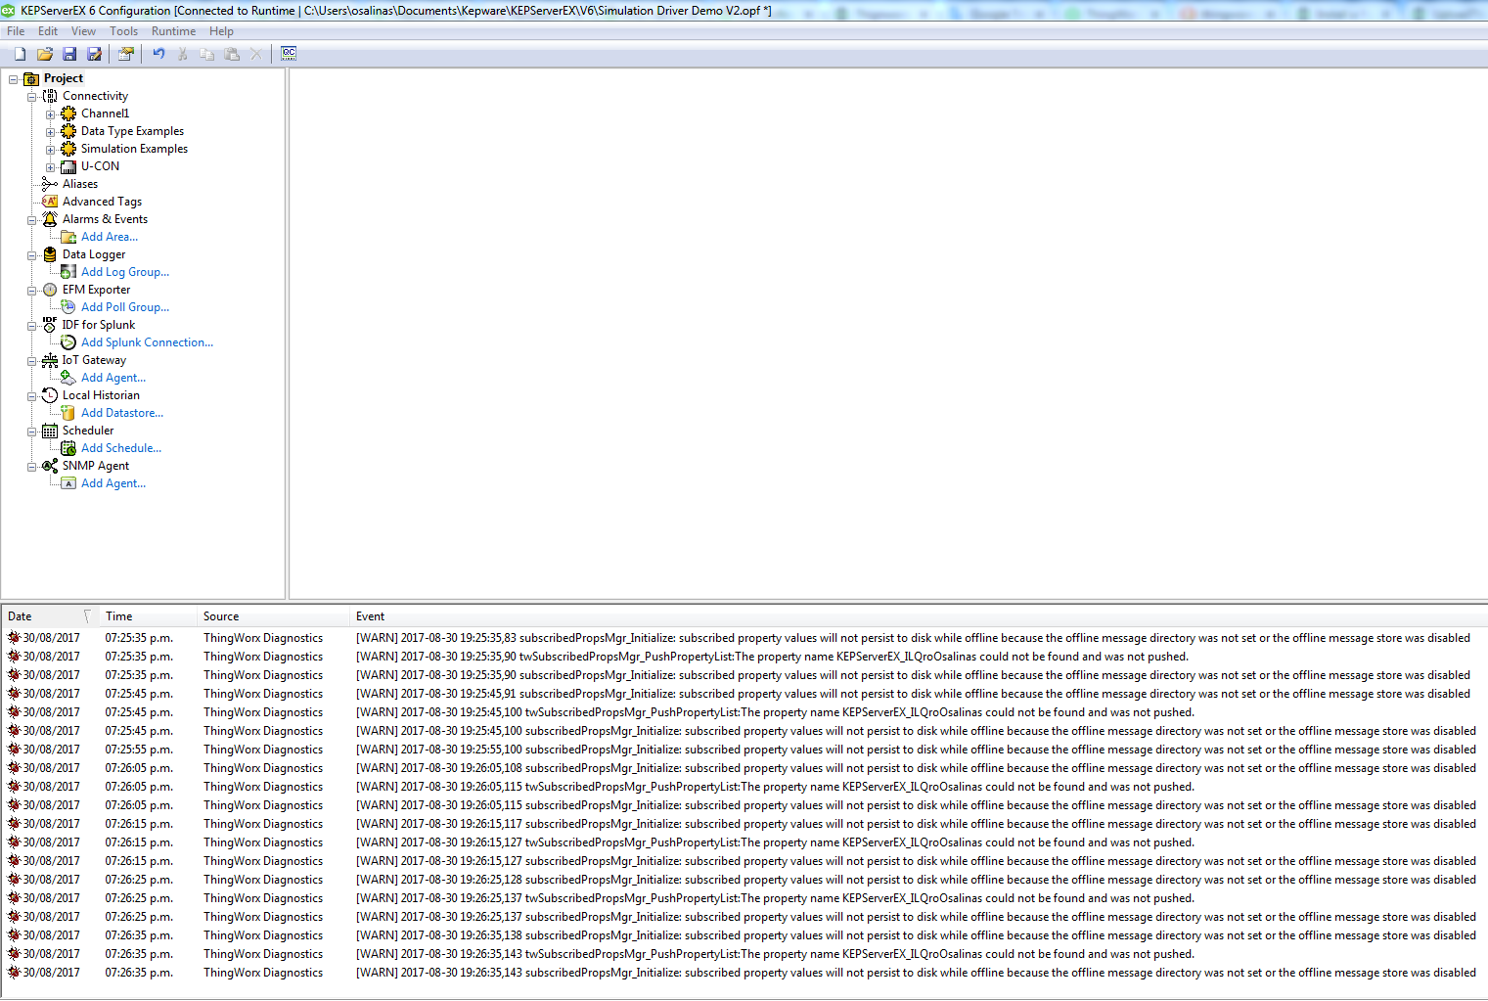
Task: Paste from the clipboard
Action: (232, 54)
